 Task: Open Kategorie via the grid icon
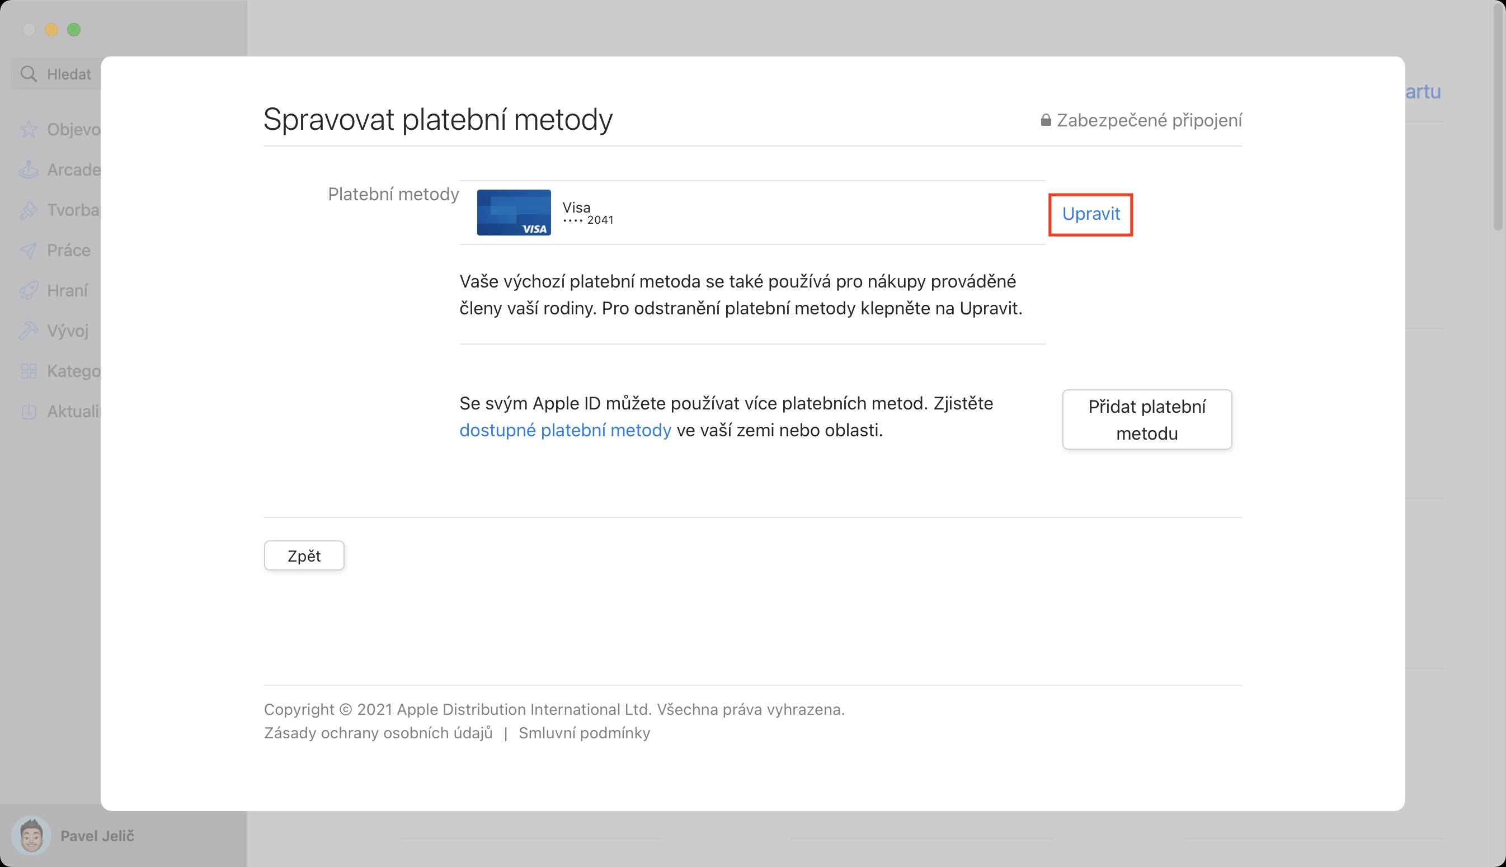pos(29,371)
